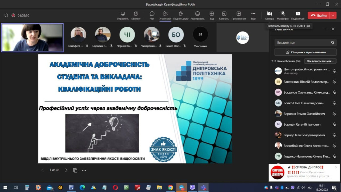Click slide counter '1 из 41'

[54, 170]
